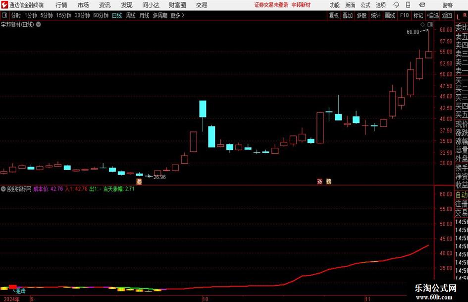
Task: Click the 26.96 low price label
Action: pyautogui.click(x=159, y=177)
